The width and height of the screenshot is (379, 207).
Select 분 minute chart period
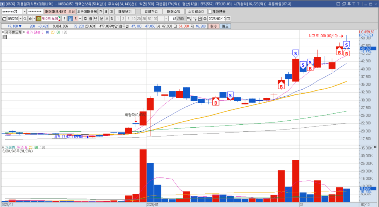point(101,19)
